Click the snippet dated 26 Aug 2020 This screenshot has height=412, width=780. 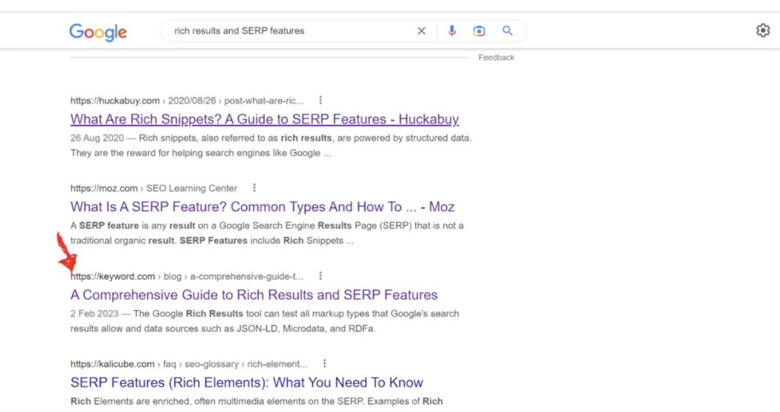(270, 145)
